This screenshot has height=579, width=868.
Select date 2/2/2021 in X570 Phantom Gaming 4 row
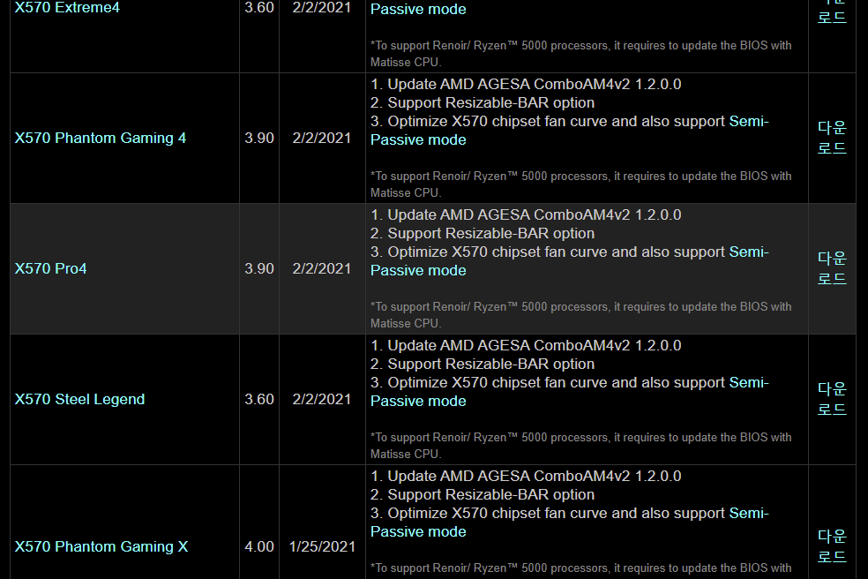tap(322, 138)
